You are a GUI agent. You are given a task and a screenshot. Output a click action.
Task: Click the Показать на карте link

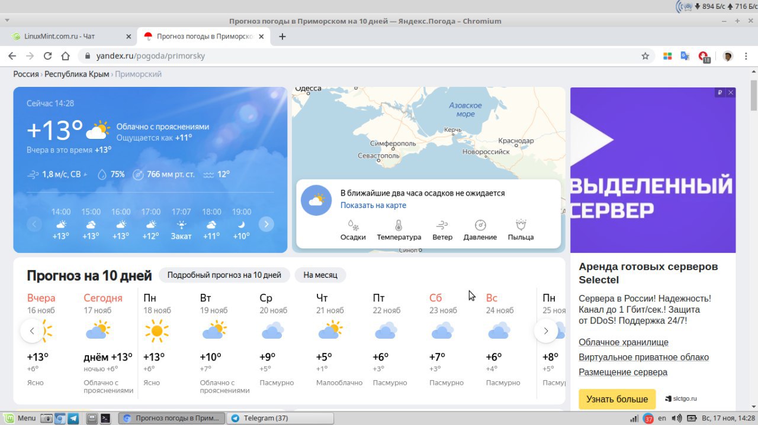coord(373,205)
